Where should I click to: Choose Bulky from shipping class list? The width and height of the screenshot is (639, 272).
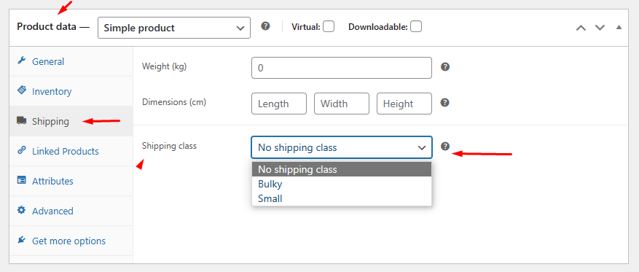click(342, 184)
